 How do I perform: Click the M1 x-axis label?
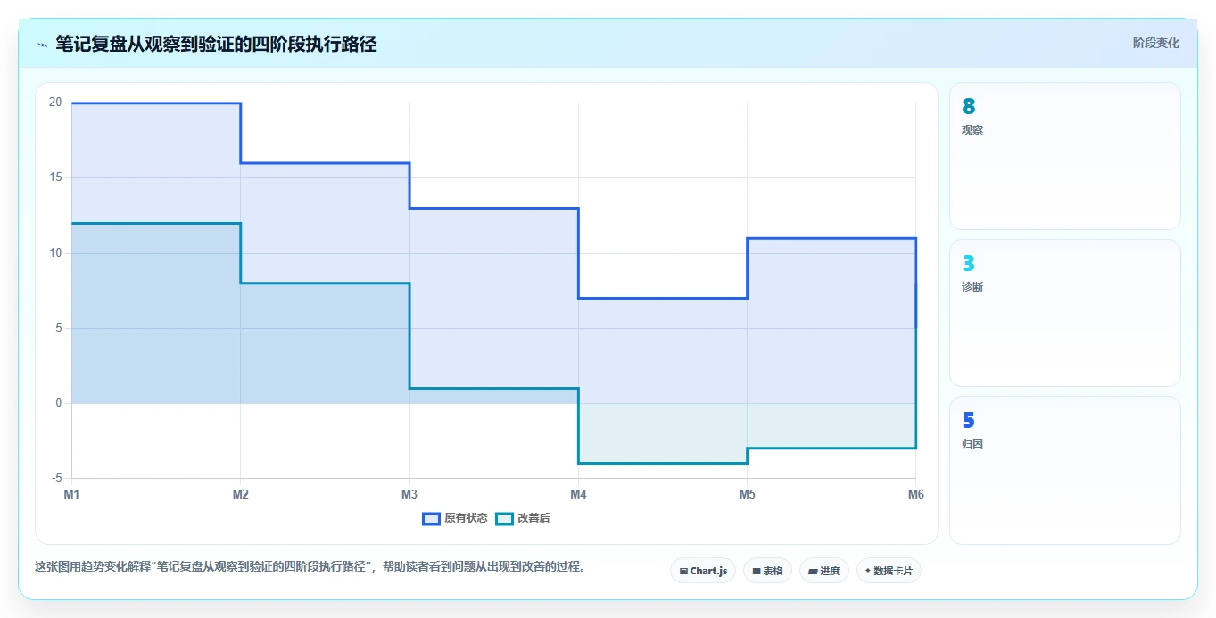point(71,493)
